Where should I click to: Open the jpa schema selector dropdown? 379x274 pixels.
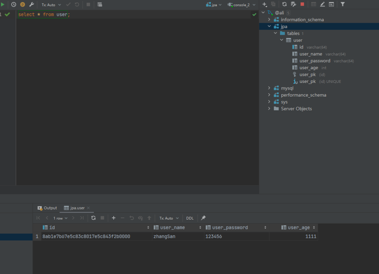(214, 5)
